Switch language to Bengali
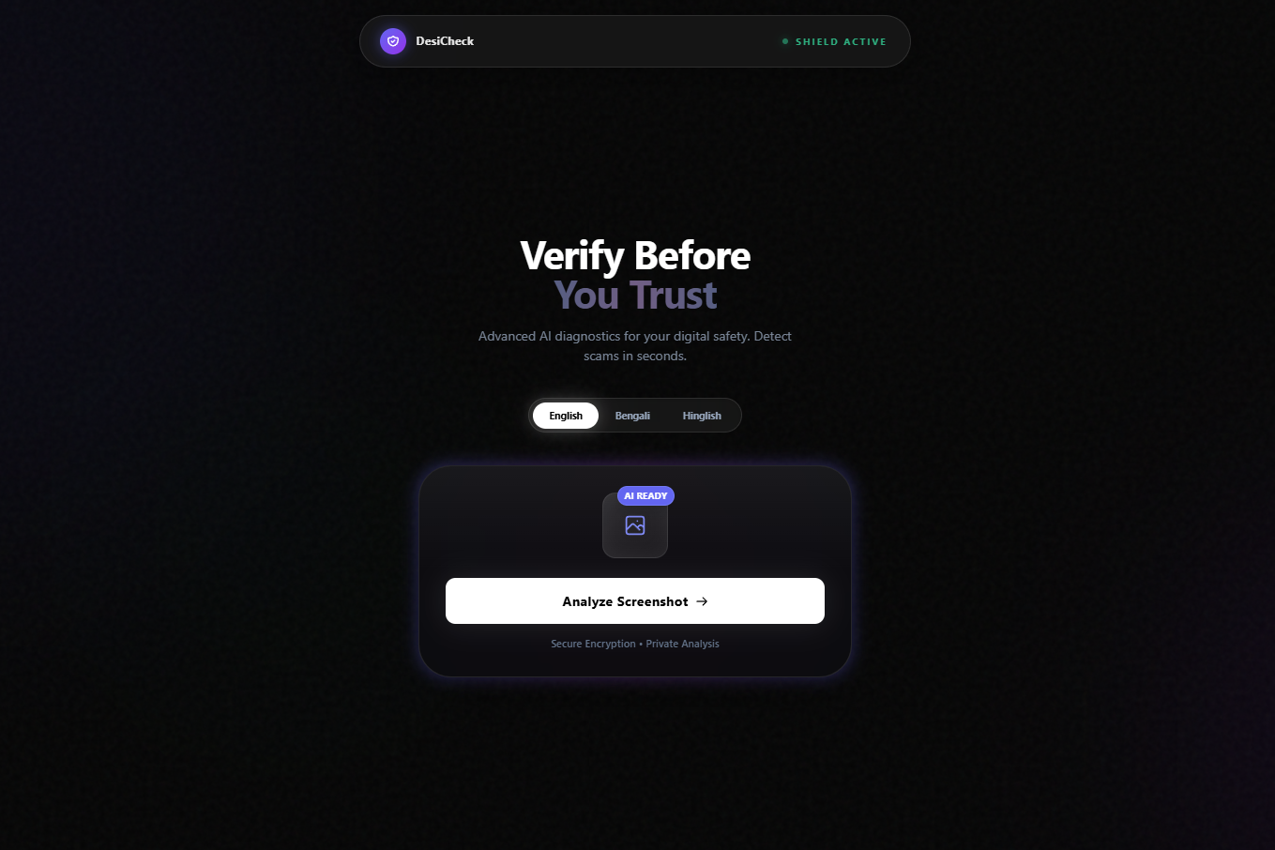The image size is (1275, 850). [x=632, y=416]
